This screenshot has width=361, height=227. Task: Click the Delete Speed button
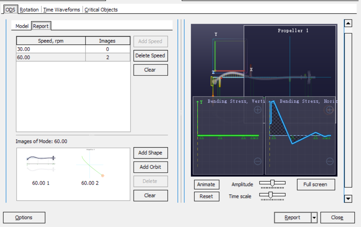tap(150, 56)
